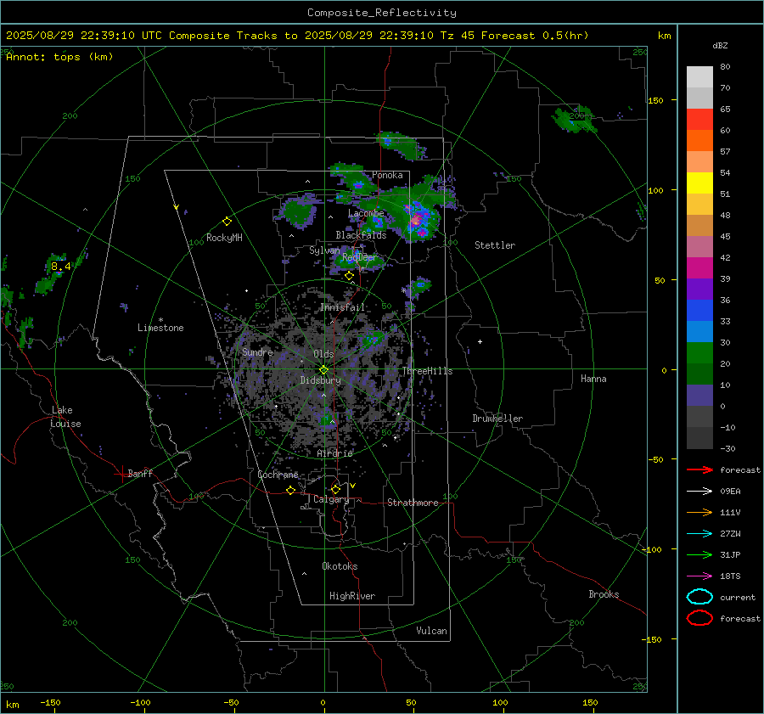Click the Calgary city label
The width and height of the screenshot is (764, 714).
331,499
